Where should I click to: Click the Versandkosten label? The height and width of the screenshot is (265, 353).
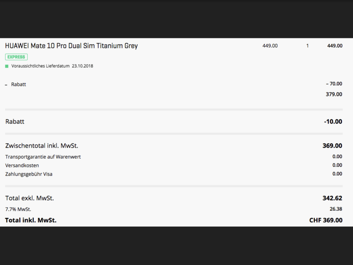pos(22,165)
